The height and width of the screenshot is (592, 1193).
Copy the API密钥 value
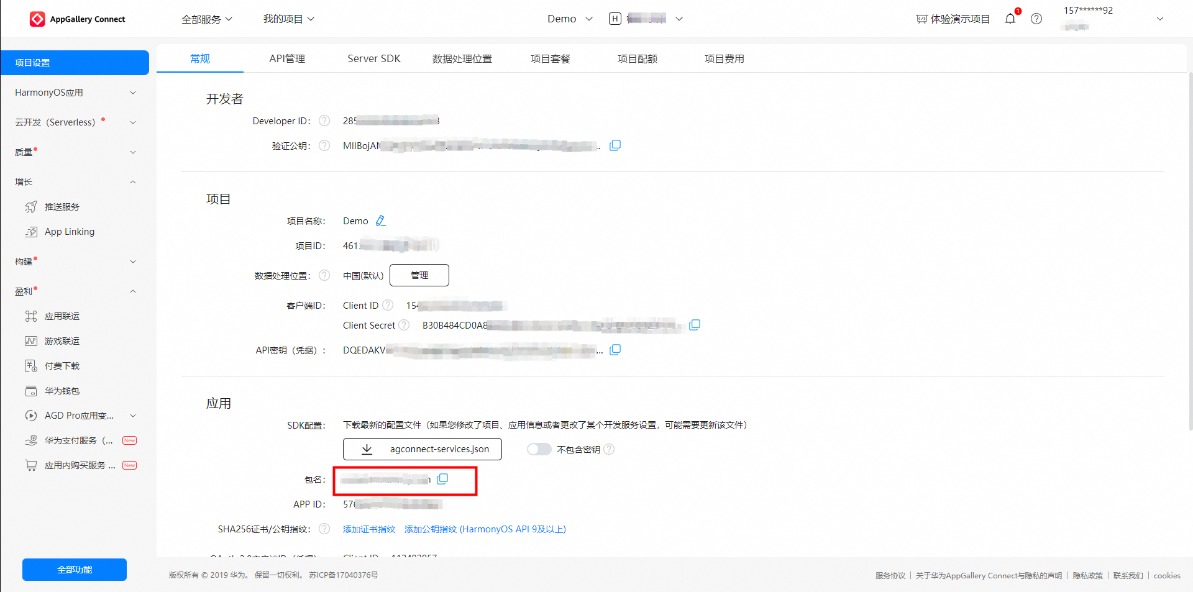pos(615,350)
